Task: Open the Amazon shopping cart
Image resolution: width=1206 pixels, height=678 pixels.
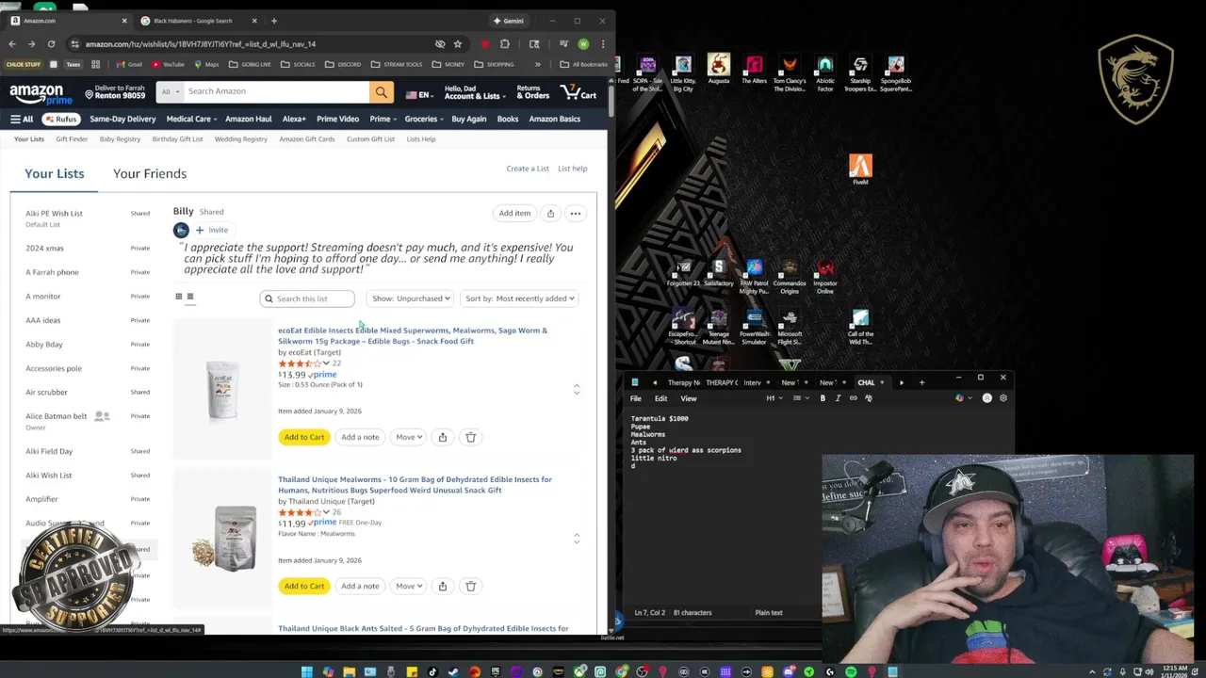Action: pos(579,91)
